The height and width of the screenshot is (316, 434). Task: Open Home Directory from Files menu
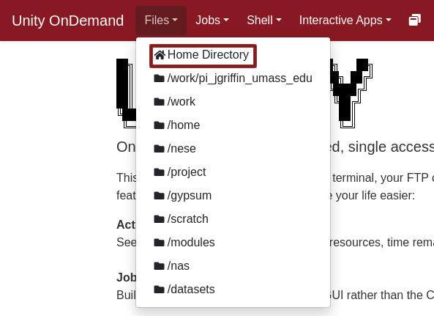tap(203, 56)
